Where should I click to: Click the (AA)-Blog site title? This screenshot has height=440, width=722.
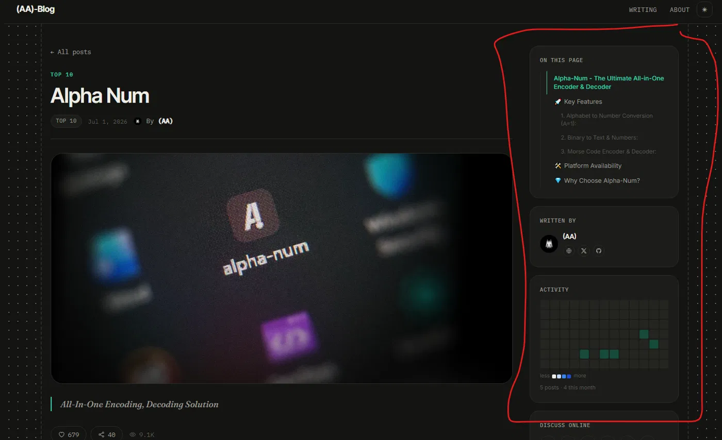pos(36,9)
